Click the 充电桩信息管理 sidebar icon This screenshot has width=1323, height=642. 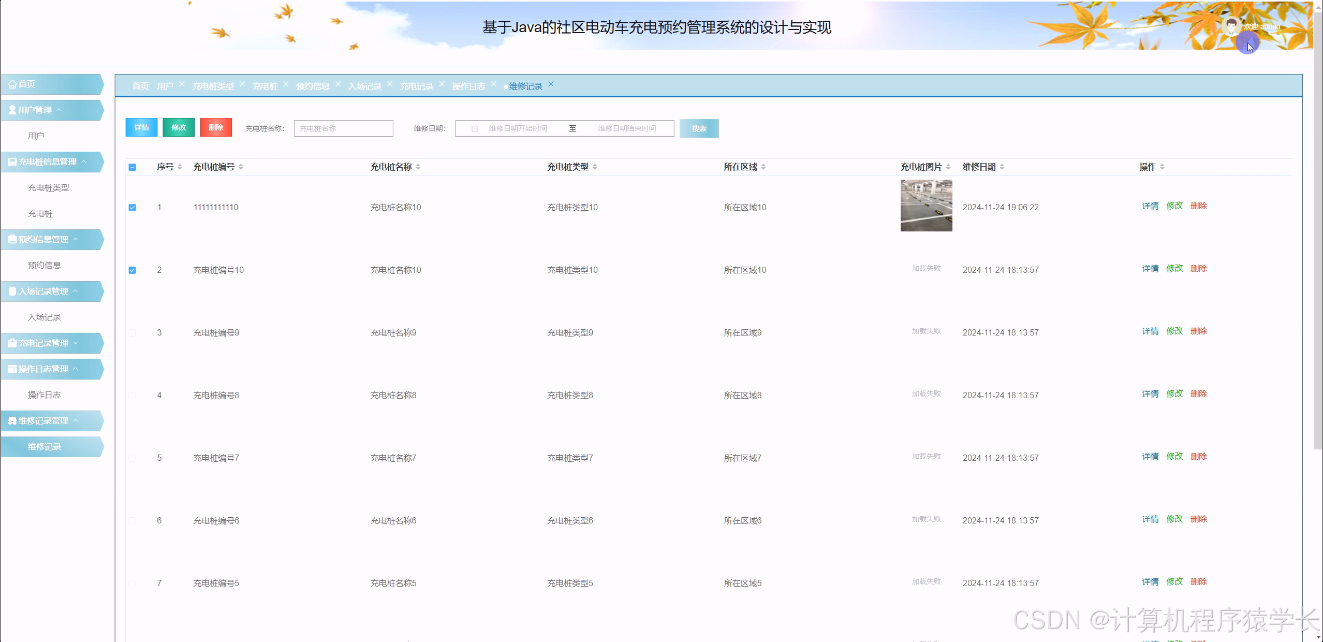tap(11, 162)
